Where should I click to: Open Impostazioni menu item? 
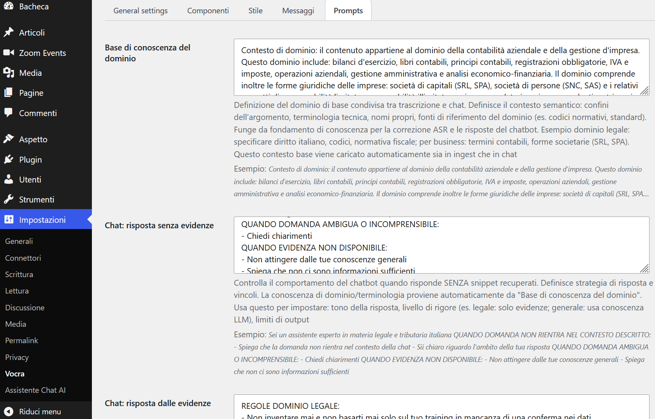46,220
